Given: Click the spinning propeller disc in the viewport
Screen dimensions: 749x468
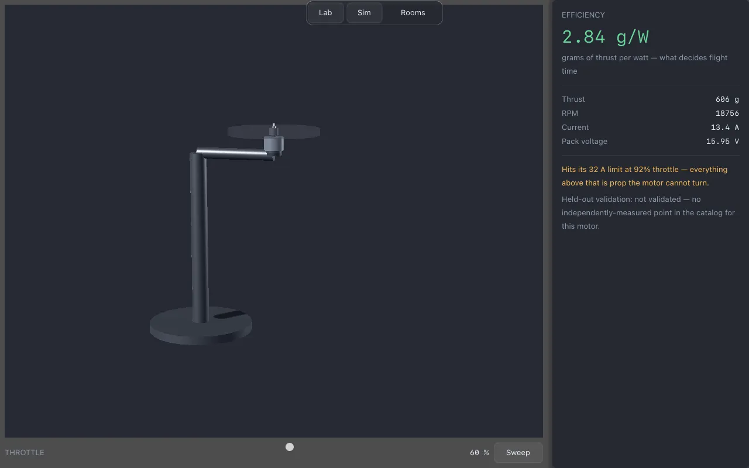Looking at the screenshot, I should (274, 132).
